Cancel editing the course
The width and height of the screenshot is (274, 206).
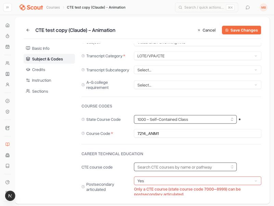coord(207,30)
